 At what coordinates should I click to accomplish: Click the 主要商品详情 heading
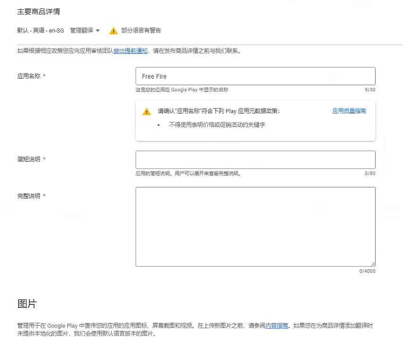click(39, 11)
